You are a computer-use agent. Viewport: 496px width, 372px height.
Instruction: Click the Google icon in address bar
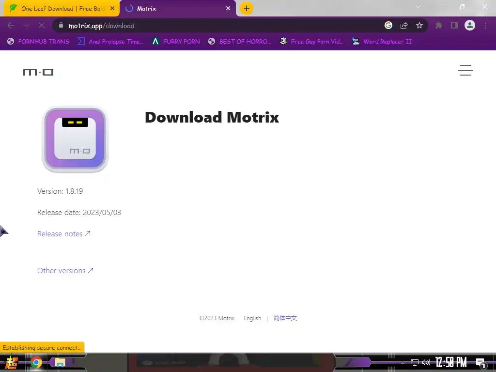388,25
